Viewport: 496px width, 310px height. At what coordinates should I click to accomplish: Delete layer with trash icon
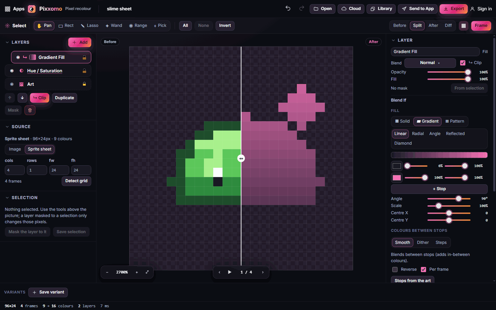[x=30, y=110]
